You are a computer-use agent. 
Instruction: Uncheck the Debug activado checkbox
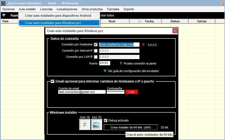[105, 120]
